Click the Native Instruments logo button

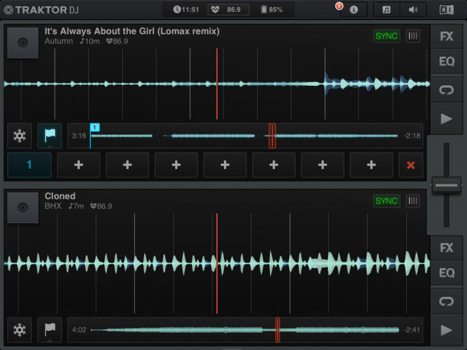pyautogui.click(x=447, y=10)
